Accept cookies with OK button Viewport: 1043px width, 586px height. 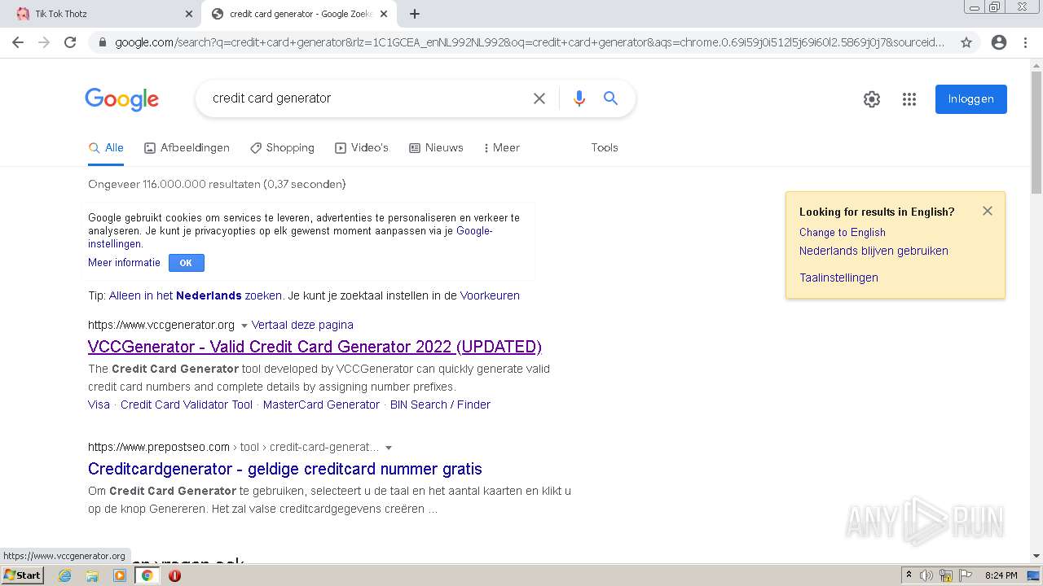[x=186, y=263]
